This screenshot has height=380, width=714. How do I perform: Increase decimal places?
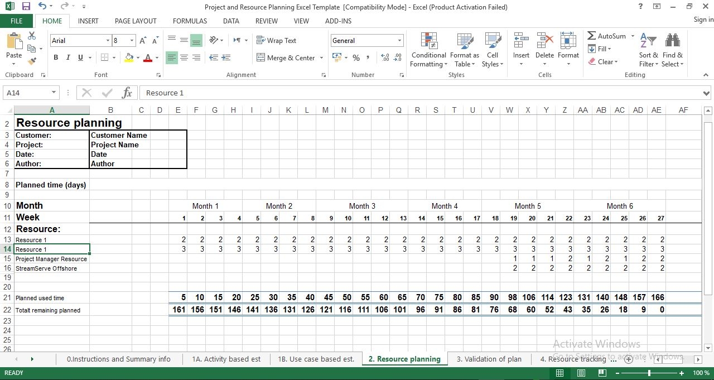(385, 57)
